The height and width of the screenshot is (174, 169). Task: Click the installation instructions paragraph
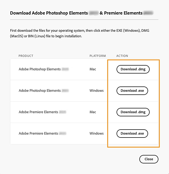[x=80, y=33]
